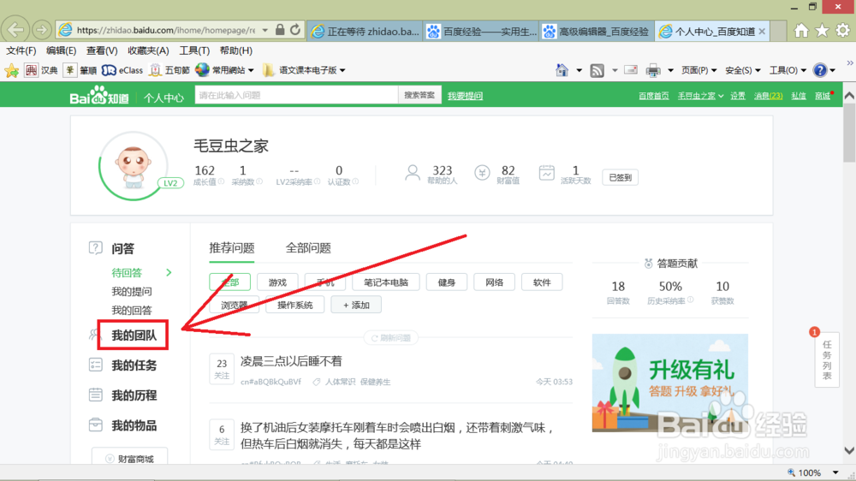Viewport: 856px width, 481px height.
Task: Click the 已签到 button
Action: click(x=620, y=177)
